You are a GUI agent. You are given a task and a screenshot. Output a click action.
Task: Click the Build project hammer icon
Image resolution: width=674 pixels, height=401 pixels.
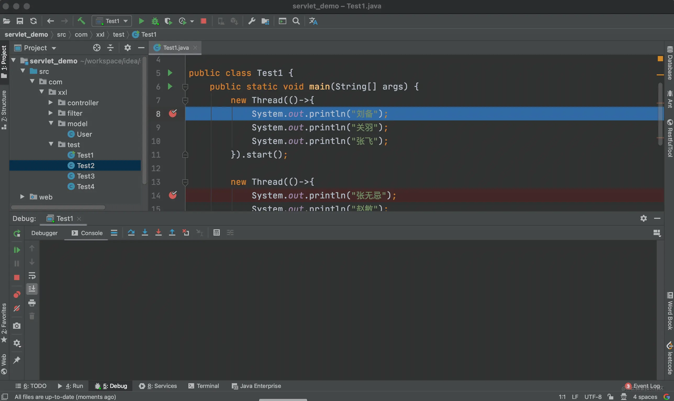click(81, 21)
